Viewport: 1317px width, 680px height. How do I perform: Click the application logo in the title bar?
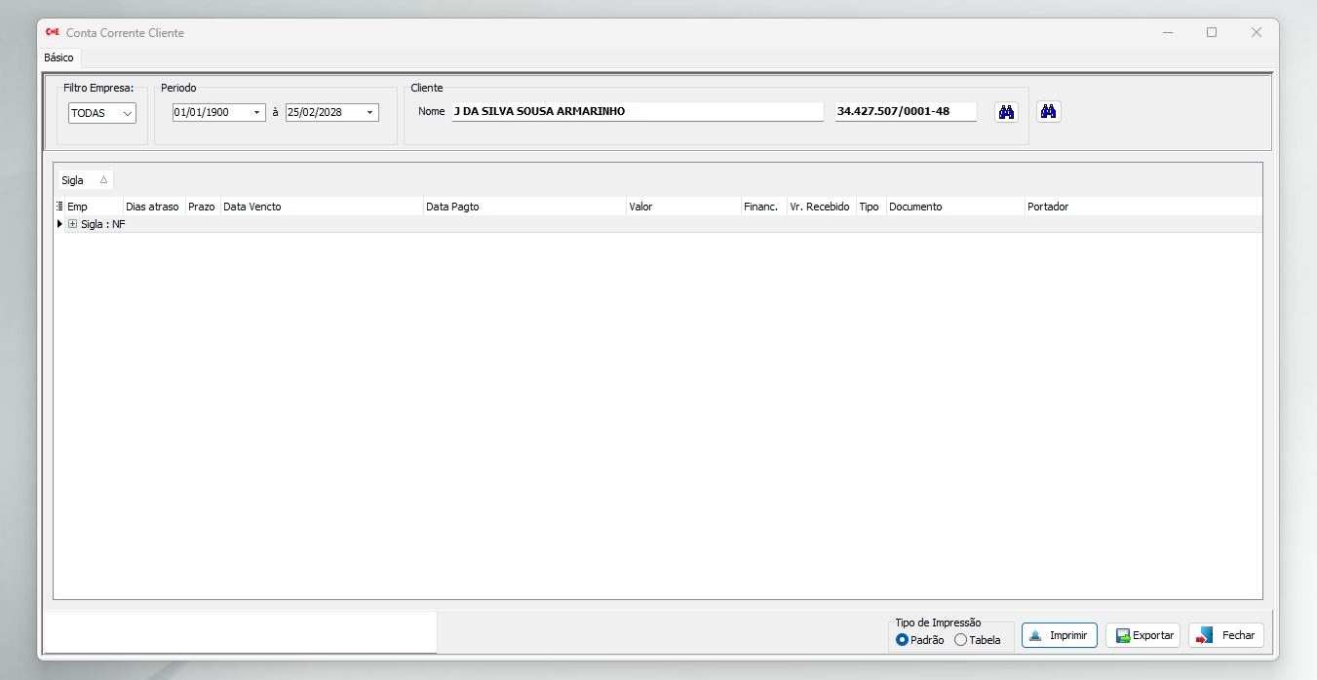pyautogui.click(x=53, y=32)
